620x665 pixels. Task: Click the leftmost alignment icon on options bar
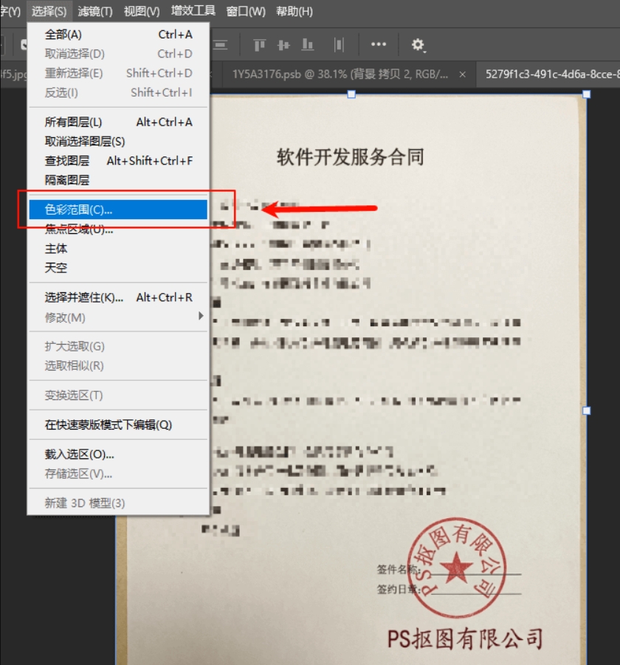(220, 45)
